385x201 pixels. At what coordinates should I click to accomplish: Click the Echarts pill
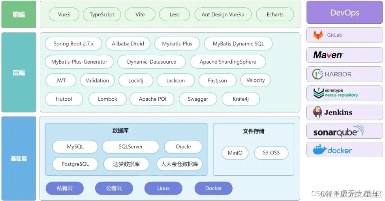[x=275, y=15]
